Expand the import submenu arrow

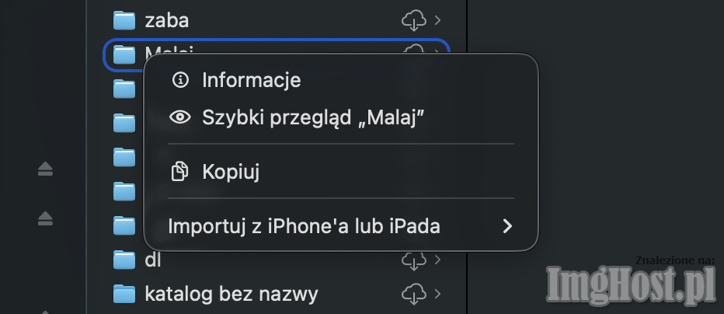point(507,226)
